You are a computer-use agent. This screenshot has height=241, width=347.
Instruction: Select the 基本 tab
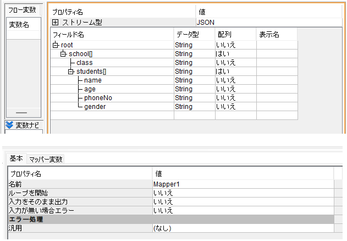[x=16, y=159]
